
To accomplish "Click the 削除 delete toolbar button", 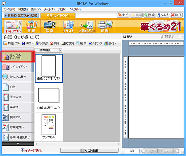I will click(x=55, y=43).
